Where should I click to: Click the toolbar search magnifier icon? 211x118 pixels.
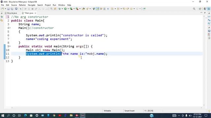[x=194, y=9]
